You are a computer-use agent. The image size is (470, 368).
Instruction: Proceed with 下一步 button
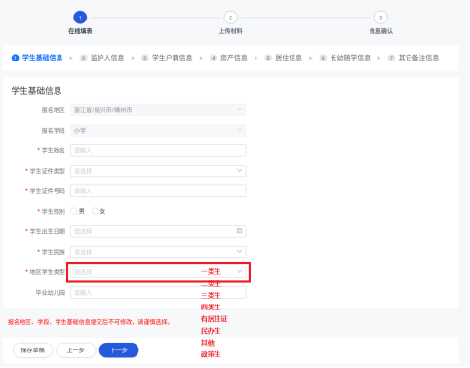click(x=119, y=350)
